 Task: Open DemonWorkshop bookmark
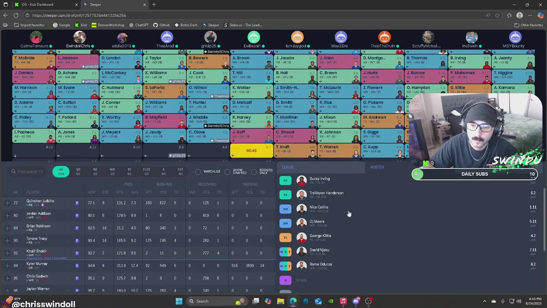(108, 25)
